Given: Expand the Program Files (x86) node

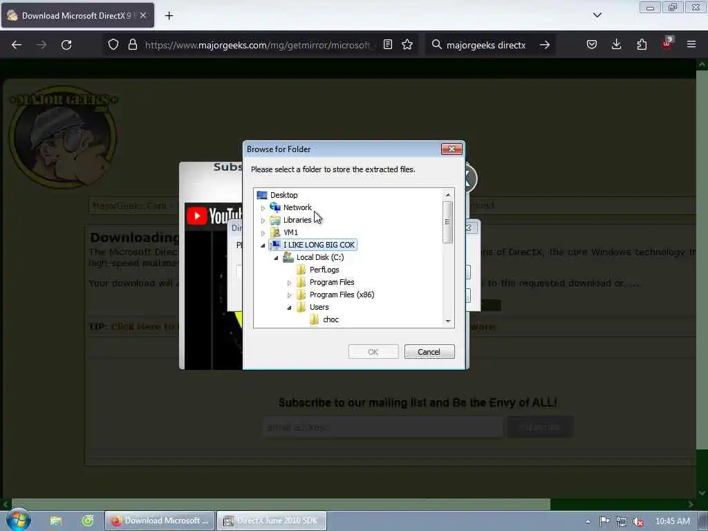Looking at the screenshot, I should tap(289, 295).
